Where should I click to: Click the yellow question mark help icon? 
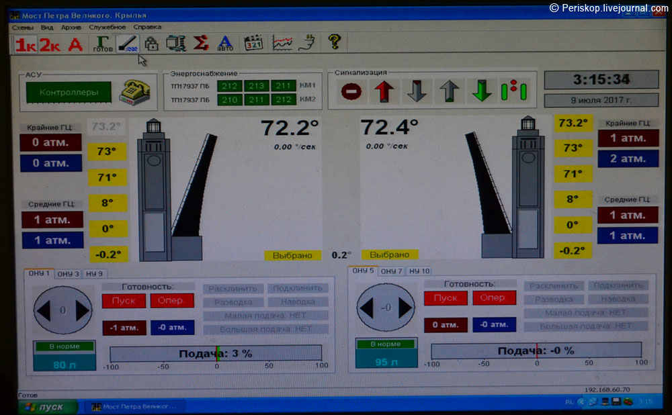[x=334, y=43]
